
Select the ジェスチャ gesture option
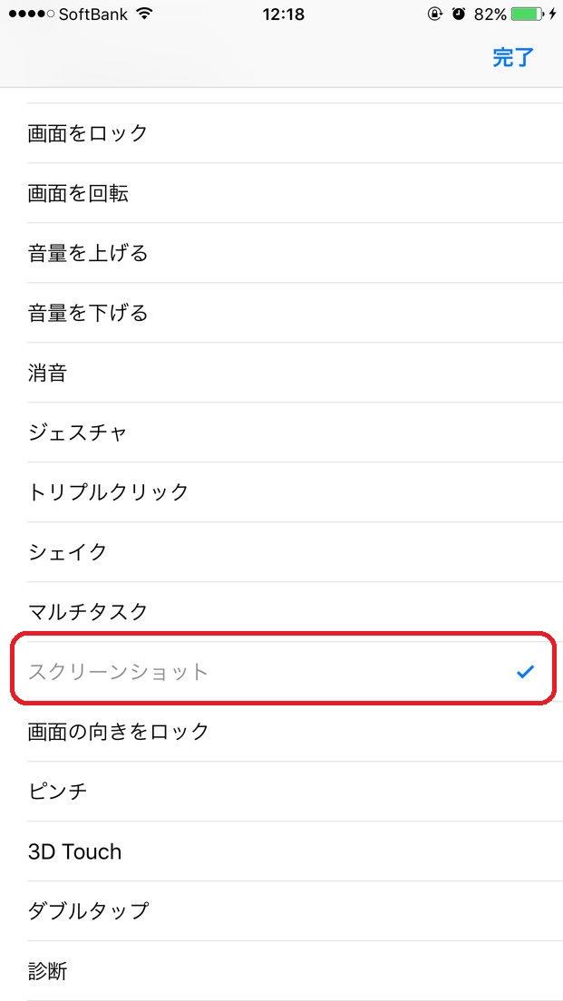click(x=281, y=432)
